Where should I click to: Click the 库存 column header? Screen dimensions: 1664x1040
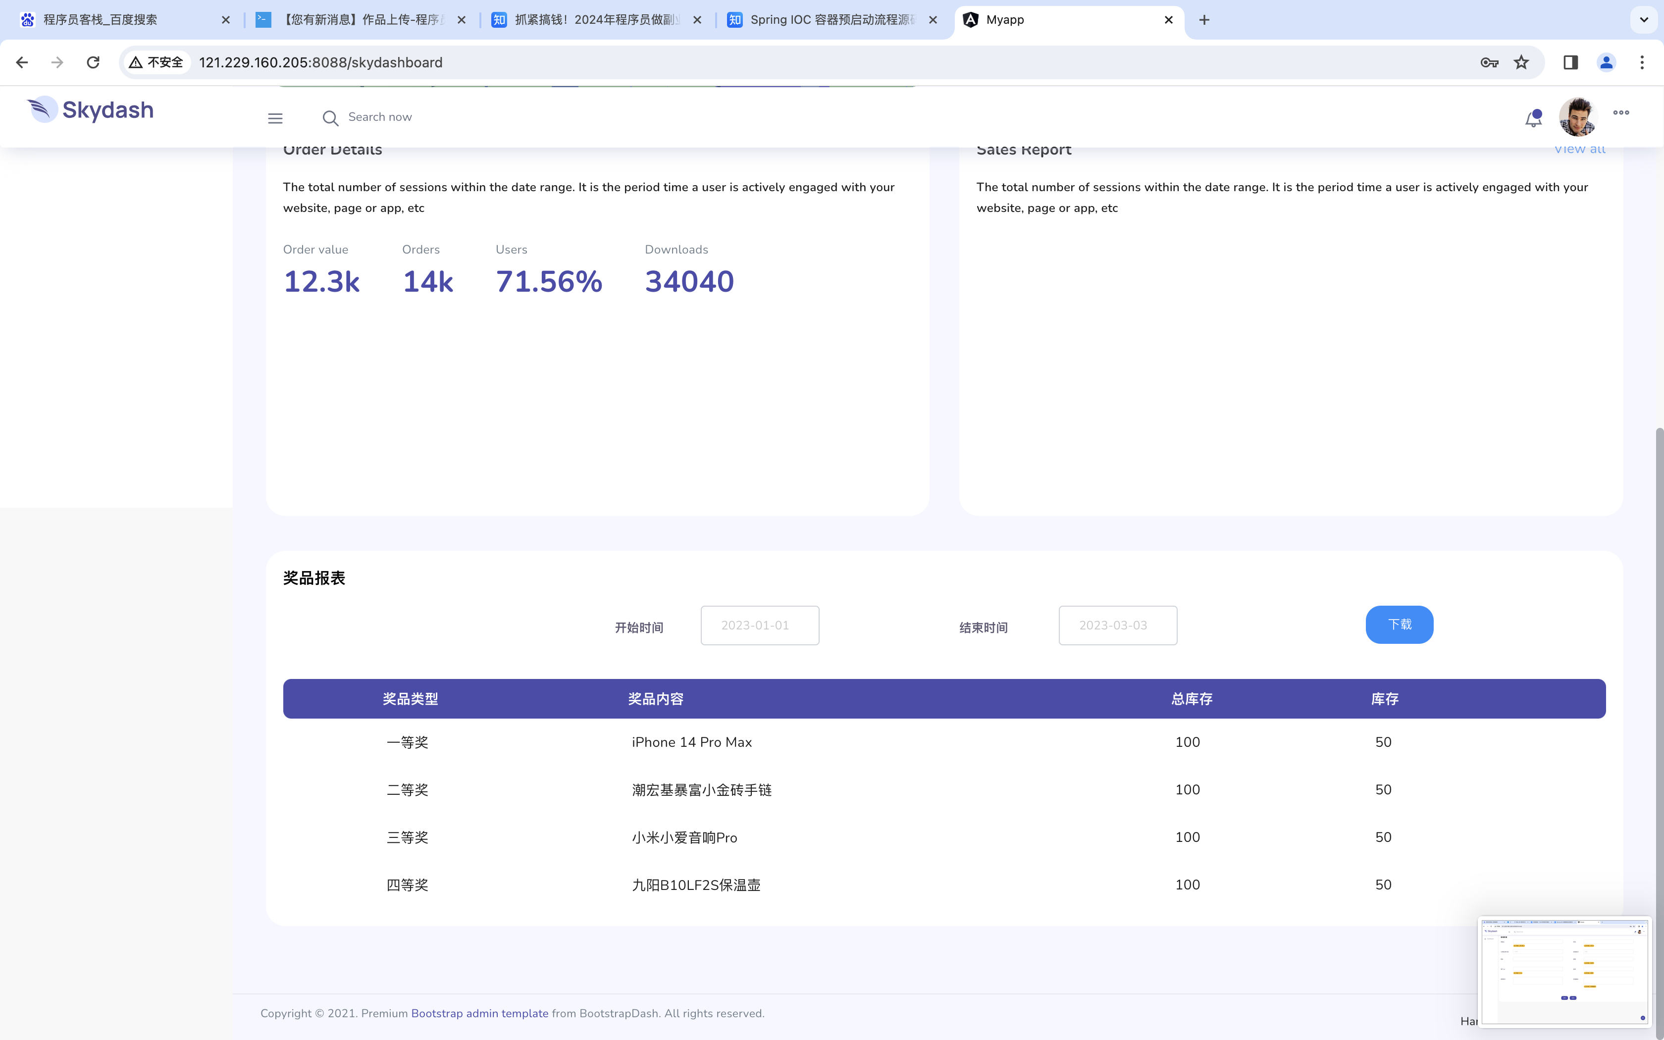pos(1385,699)
